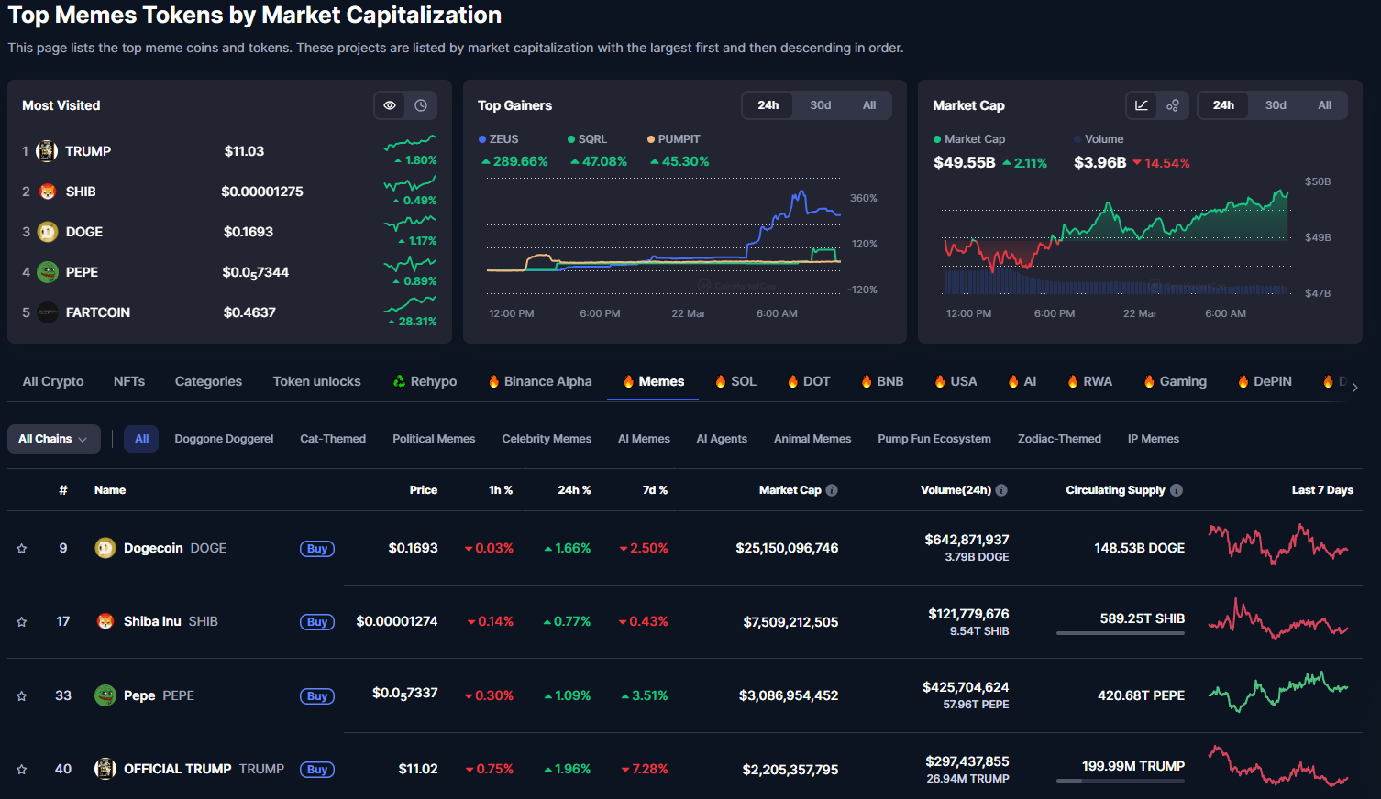Image resolution: width=1381 pixels, height=799 pixels.
Task: Filter by Pump Fun Ecosystem
Action: (x=934, y=439)
